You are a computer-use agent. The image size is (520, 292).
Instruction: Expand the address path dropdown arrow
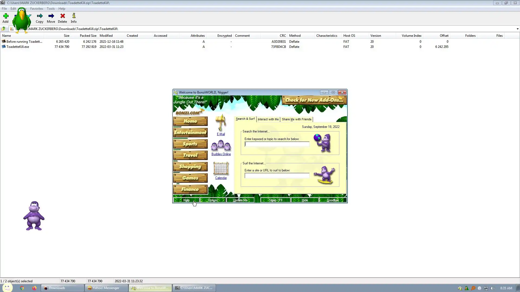click(x=517, y=29)
